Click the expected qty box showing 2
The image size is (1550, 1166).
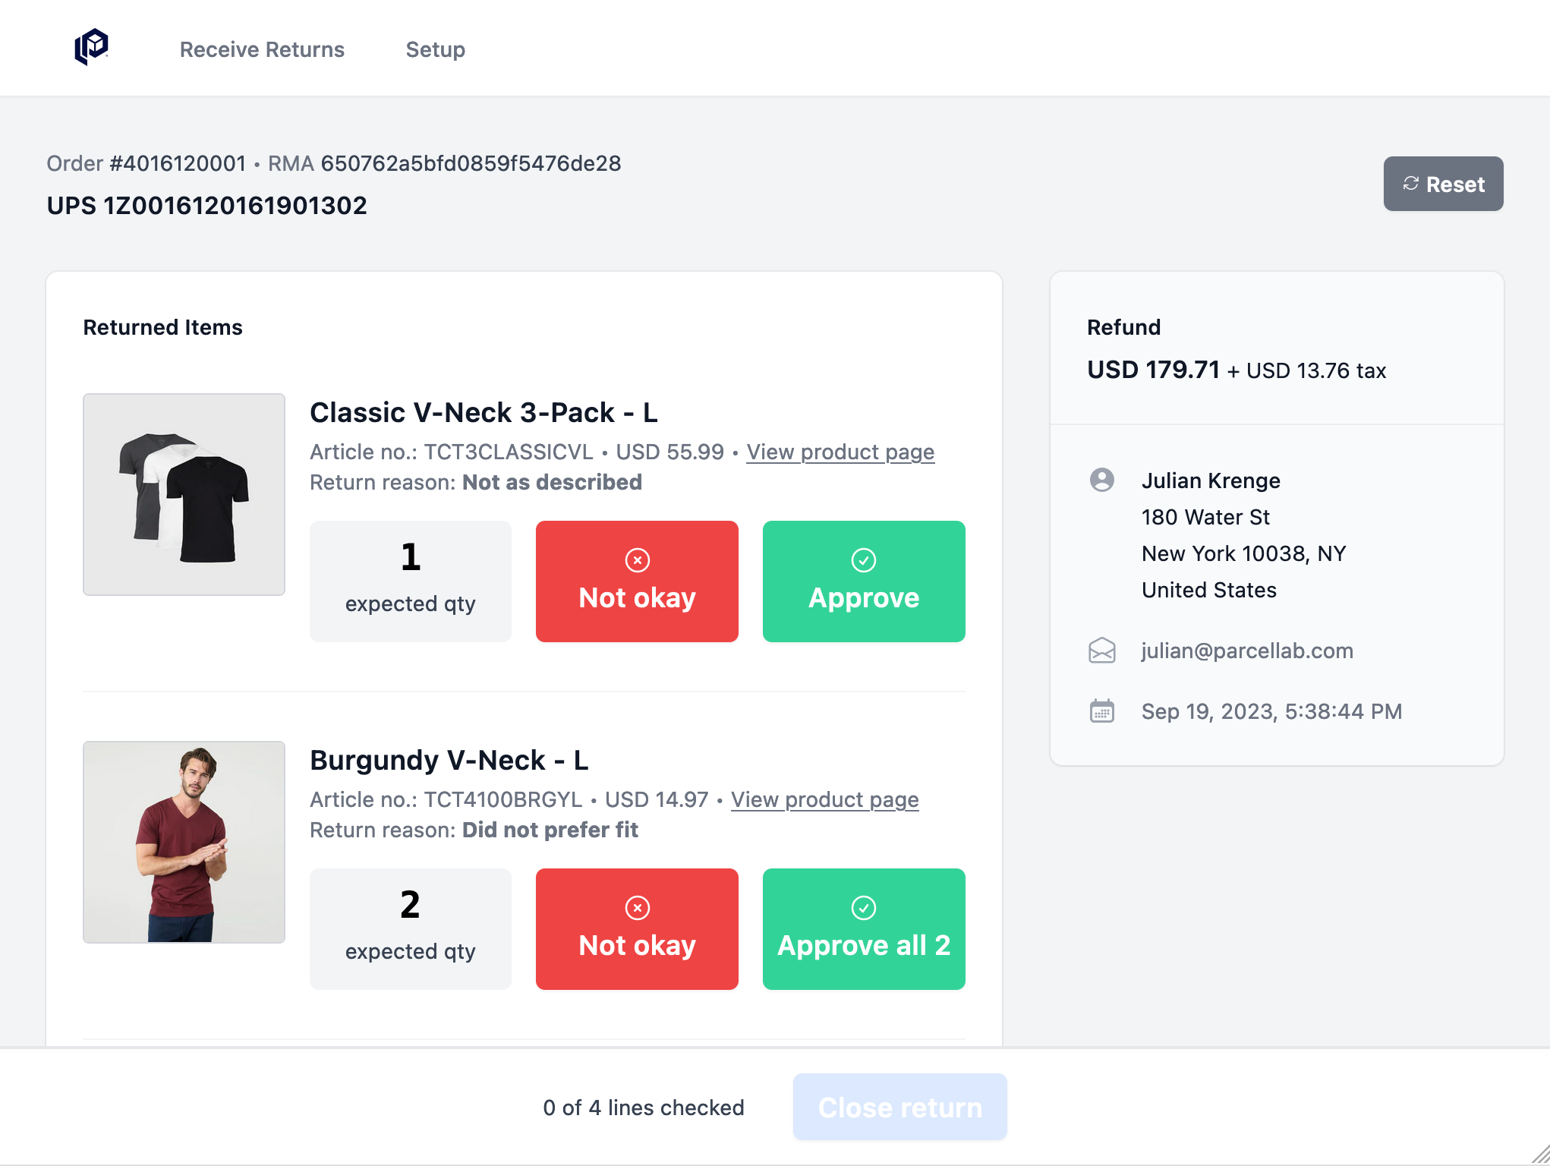pos(410,928)
